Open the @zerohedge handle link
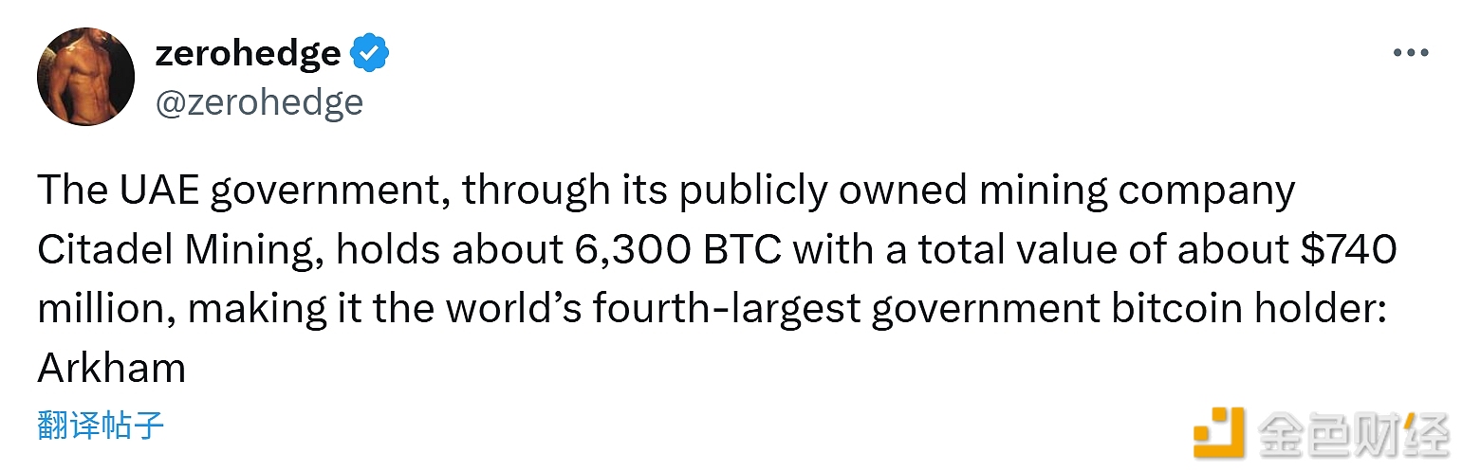Image resolution: width=1462 pixels, height=471 pixels. (x=259, y=101)
